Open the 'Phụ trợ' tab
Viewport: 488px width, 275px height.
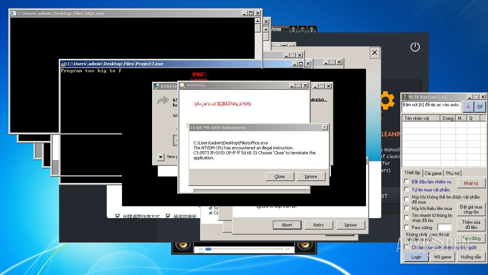click(x=453, y=173)
